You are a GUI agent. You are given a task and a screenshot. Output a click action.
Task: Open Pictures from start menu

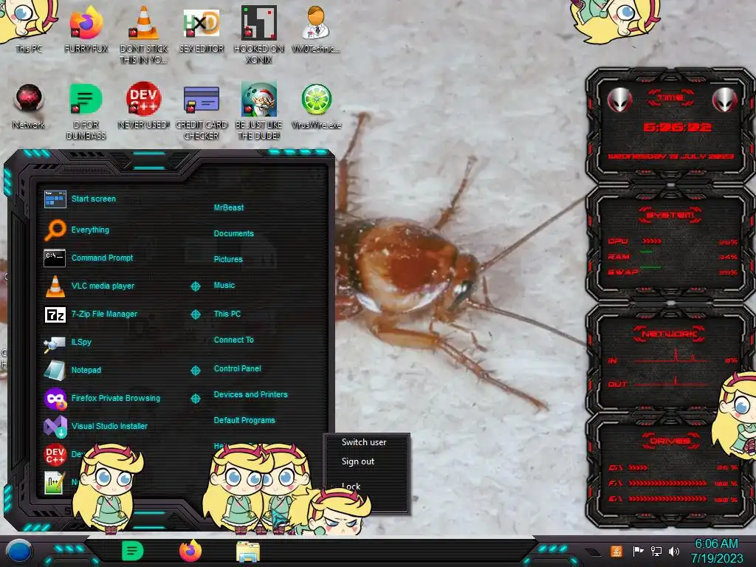click(228, 259)
